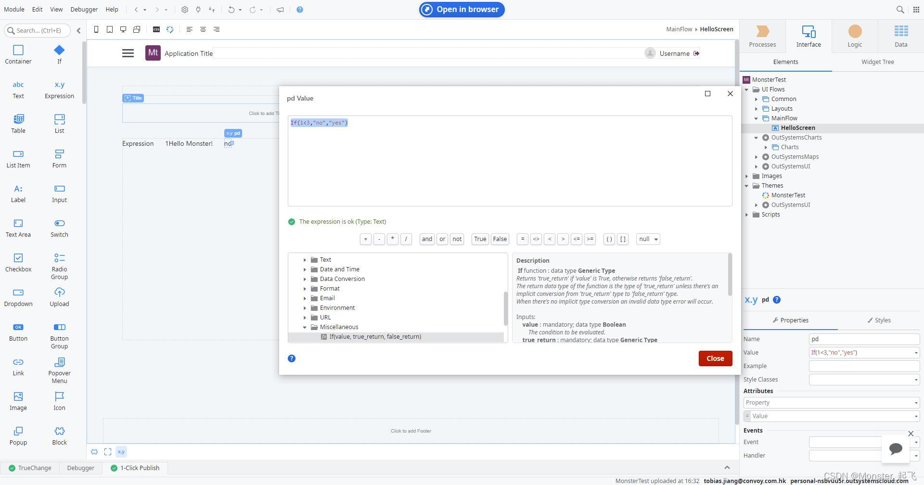The height and width of the screenshot is (485, 924).
Task: Insert parentheses operator button
Action: [x=609, y=239]
